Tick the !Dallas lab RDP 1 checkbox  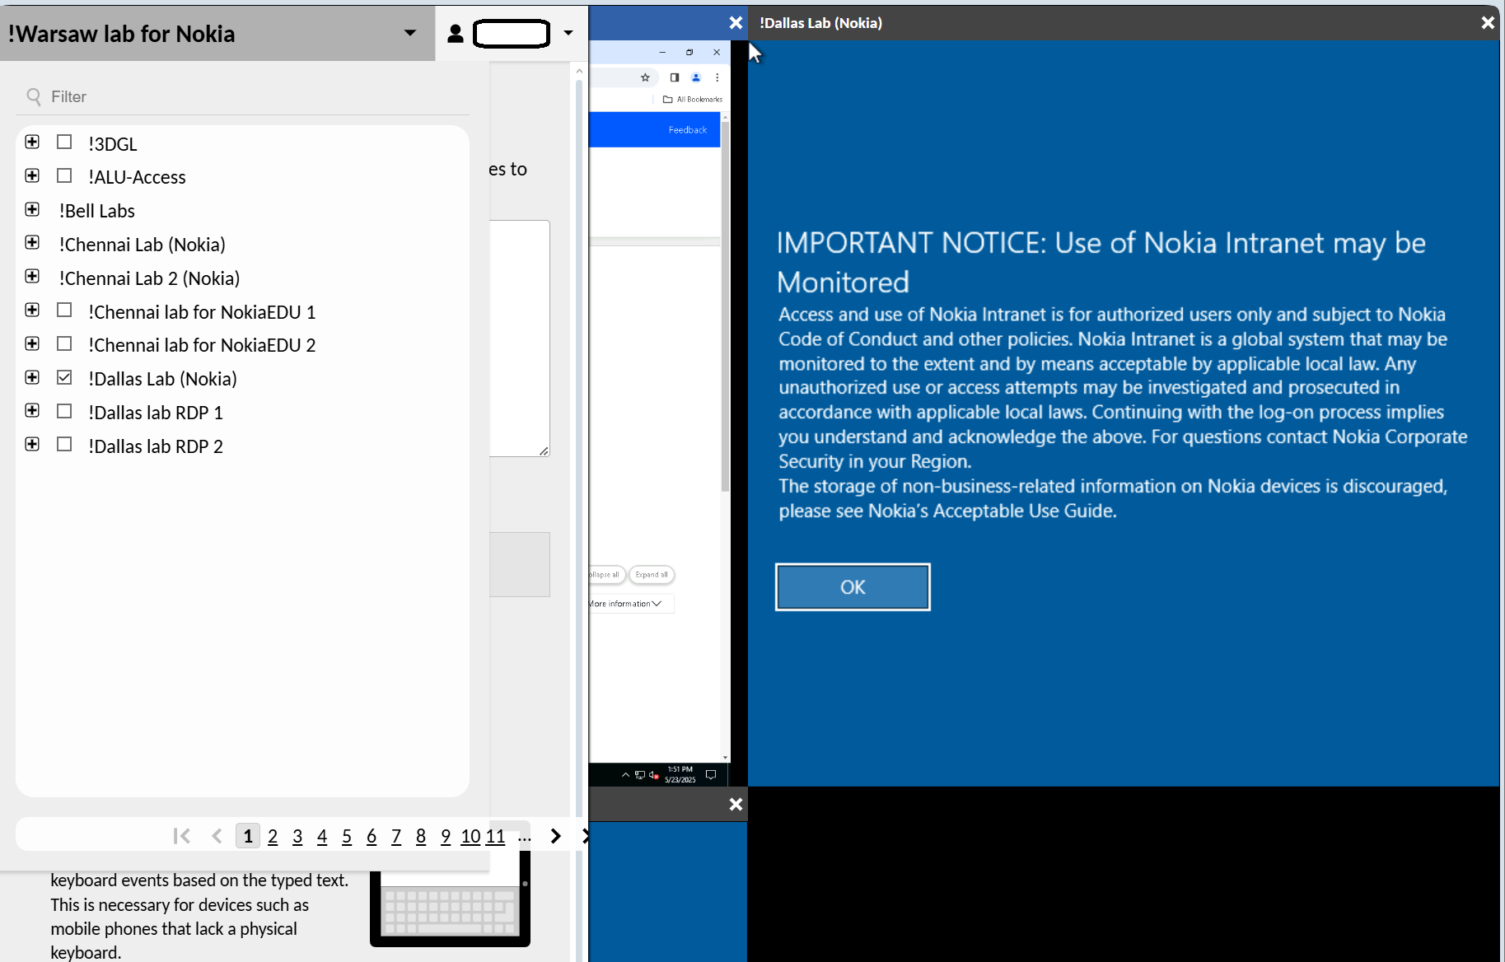[64, 411]
